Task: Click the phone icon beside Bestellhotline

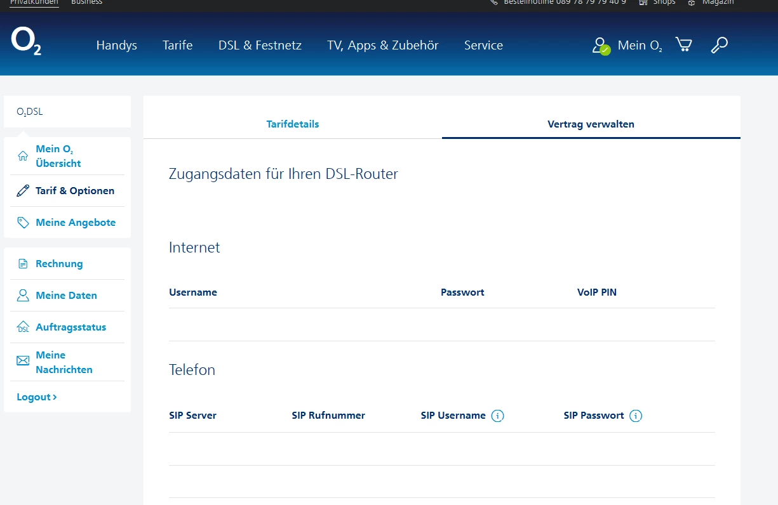Action: pyautogui.click(x=494, y=3)
